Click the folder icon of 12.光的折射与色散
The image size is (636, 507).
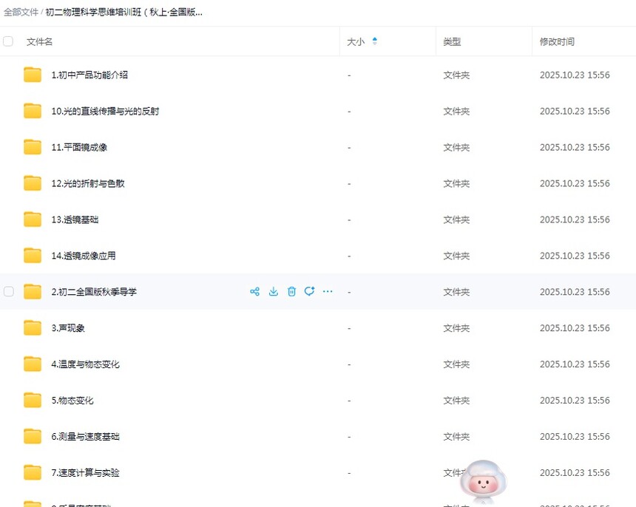tap(33, 183)
